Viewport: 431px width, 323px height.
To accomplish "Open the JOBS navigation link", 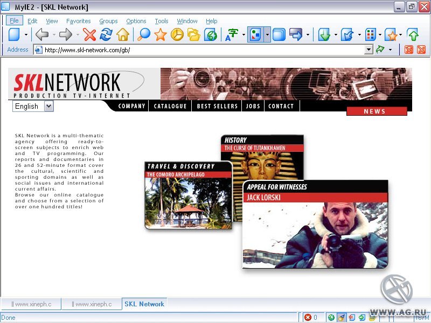I will coord(253,106).
